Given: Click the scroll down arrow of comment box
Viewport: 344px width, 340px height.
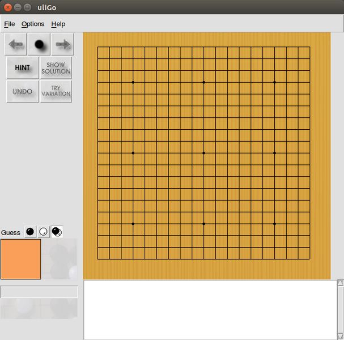Looking at the screenshot, I should (x=340, y=336).
